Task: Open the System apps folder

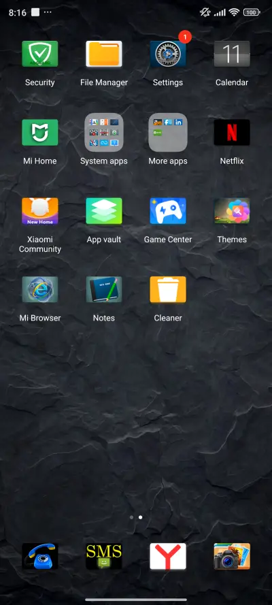Action: tap(104, 132)
